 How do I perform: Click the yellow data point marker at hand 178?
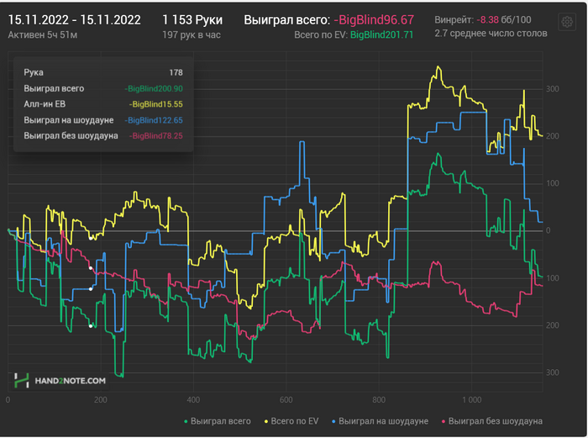coord(91,238)
